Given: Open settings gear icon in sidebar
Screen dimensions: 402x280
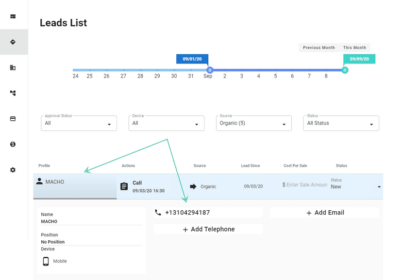Looking at the screenshot, I should click(x=13, y=170).
